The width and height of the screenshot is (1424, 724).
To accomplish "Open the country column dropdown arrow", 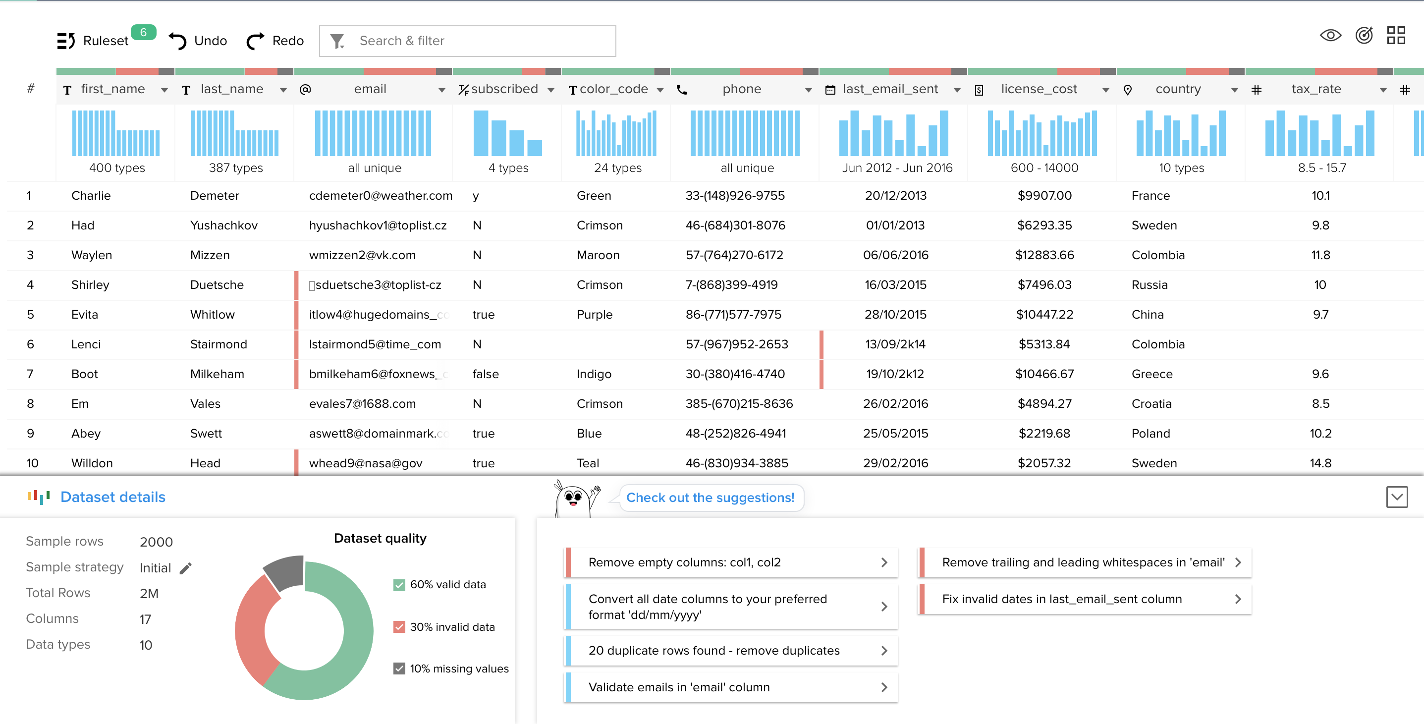I will pyautogui.click(x=1234, y=90).
